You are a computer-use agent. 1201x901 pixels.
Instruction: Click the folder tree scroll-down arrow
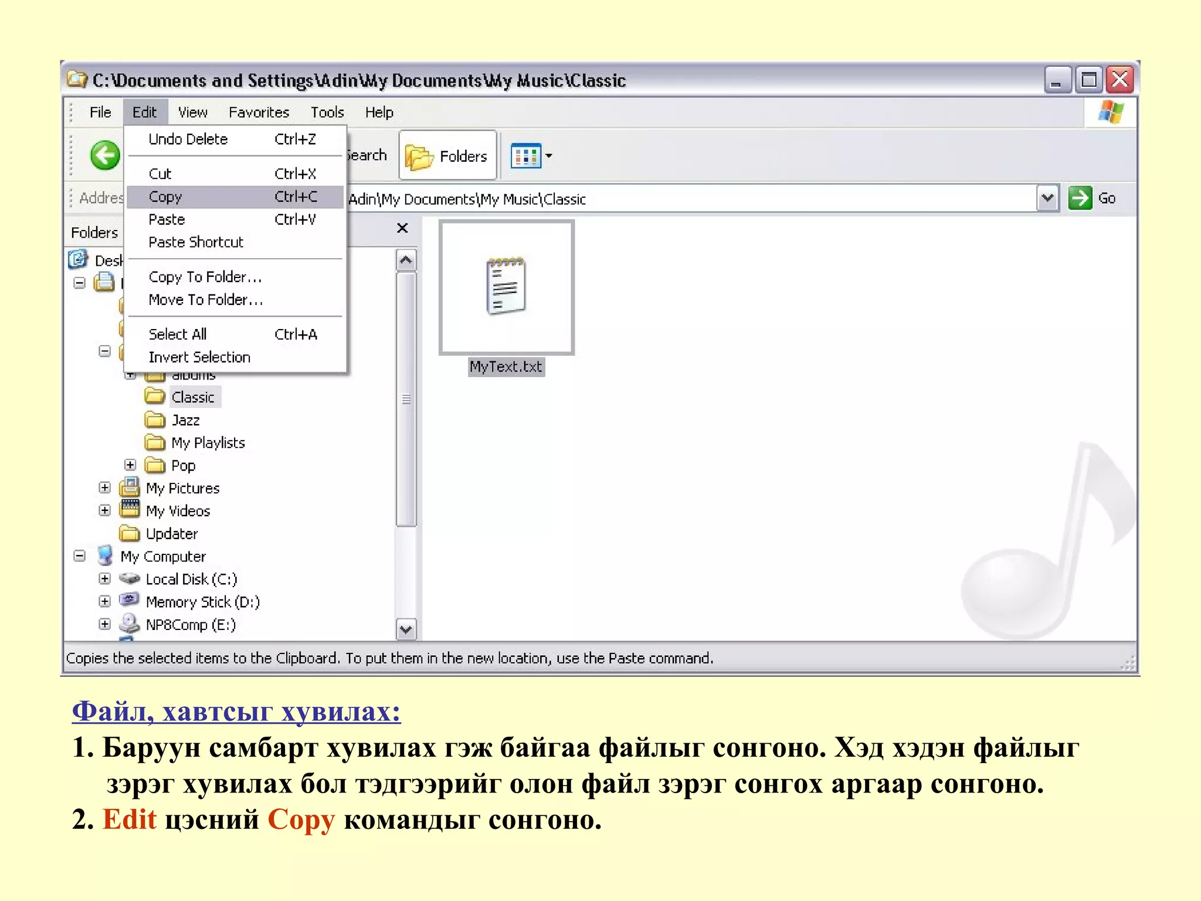pos(406,629)
